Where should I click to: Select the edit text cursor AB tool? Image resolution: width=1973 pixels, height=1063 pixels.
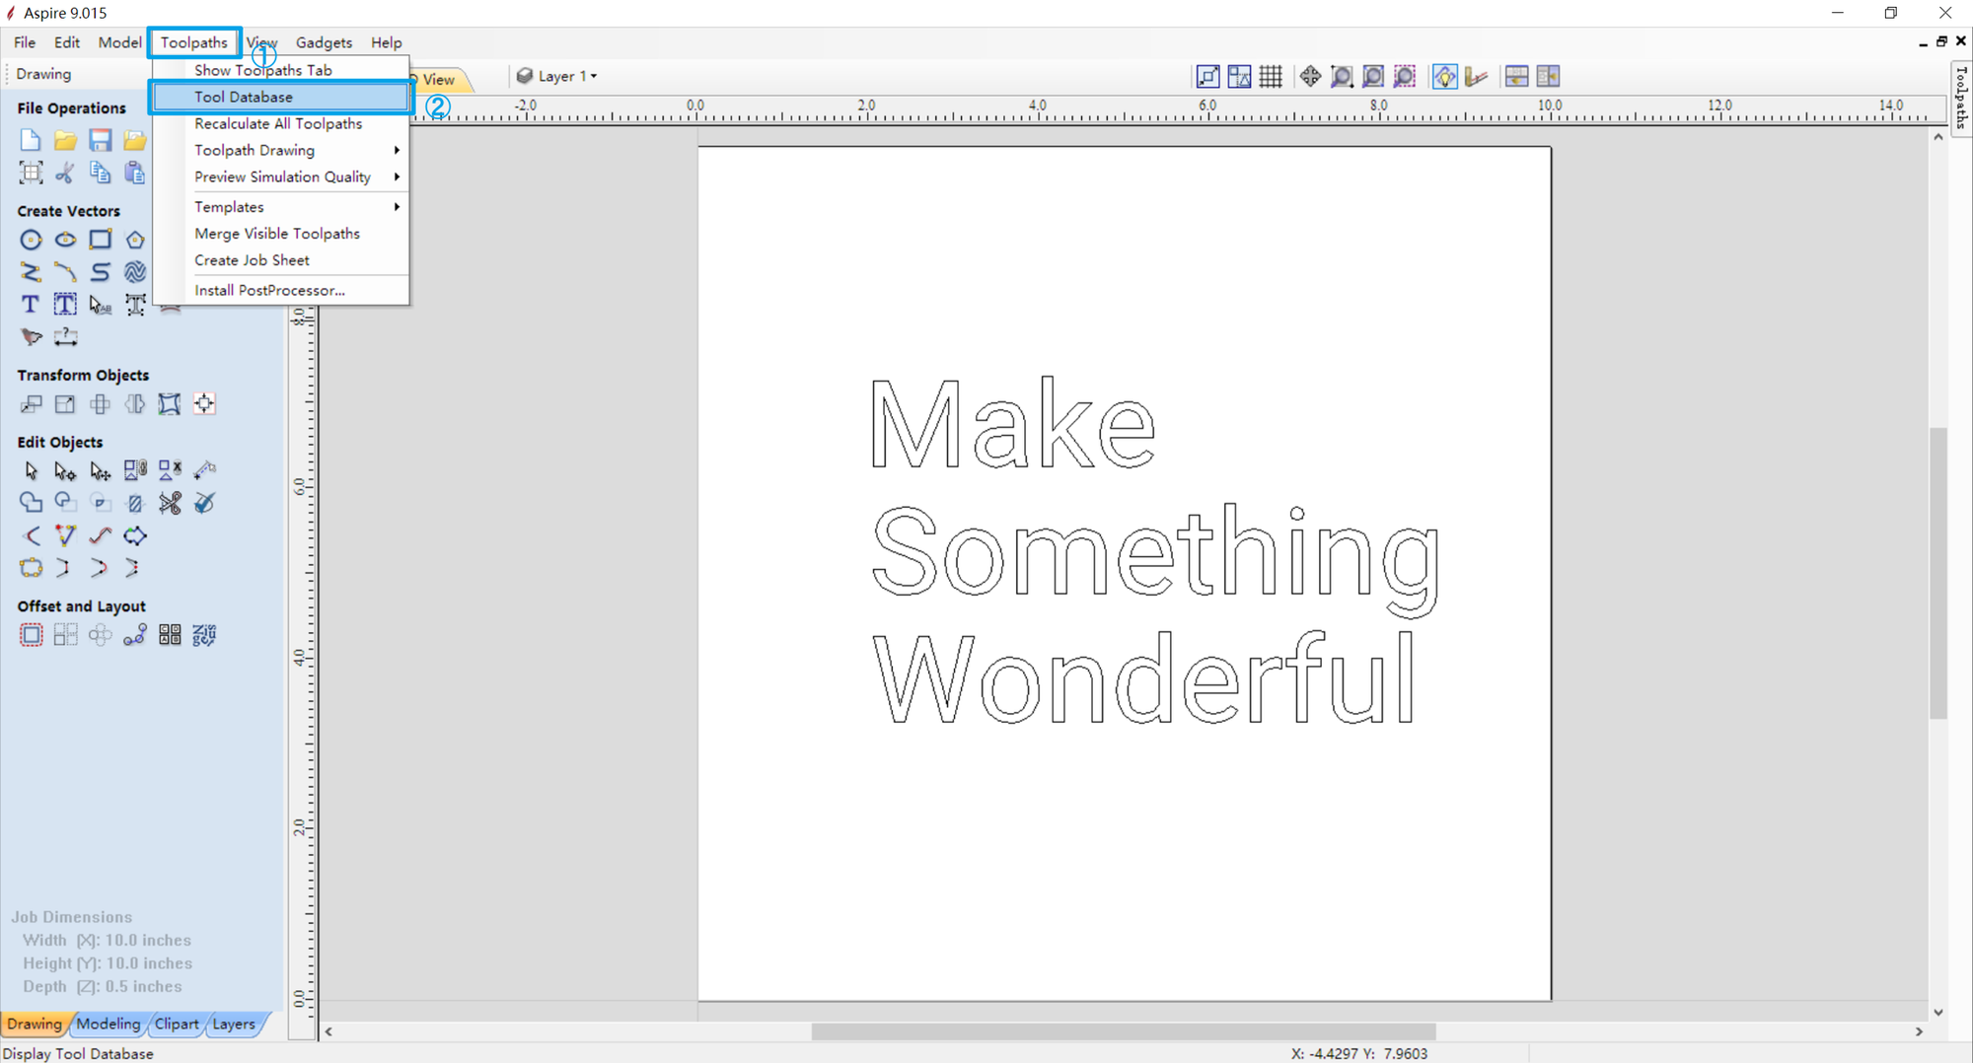[100, 305]
